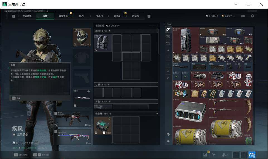Screen dimensions: 268x159
Task: Open the 开始游戏 tab
Action: (27, 16)
